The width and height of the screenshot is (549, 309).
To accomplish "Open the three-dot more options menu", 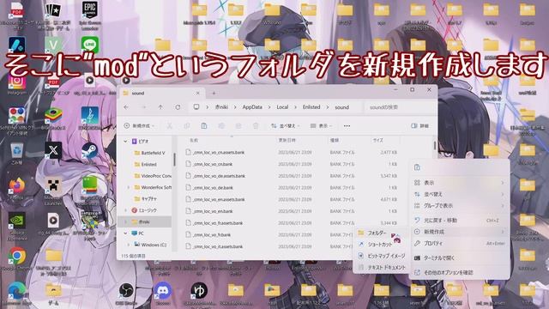I will tap(347, 126).
